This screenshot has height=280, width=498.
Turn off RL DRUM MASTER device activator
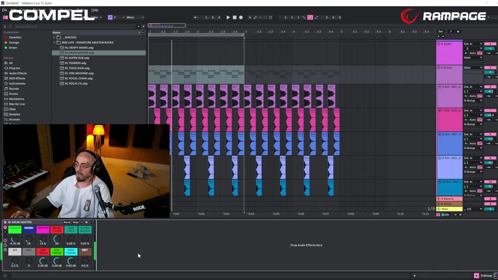click(x=5, y=222)
